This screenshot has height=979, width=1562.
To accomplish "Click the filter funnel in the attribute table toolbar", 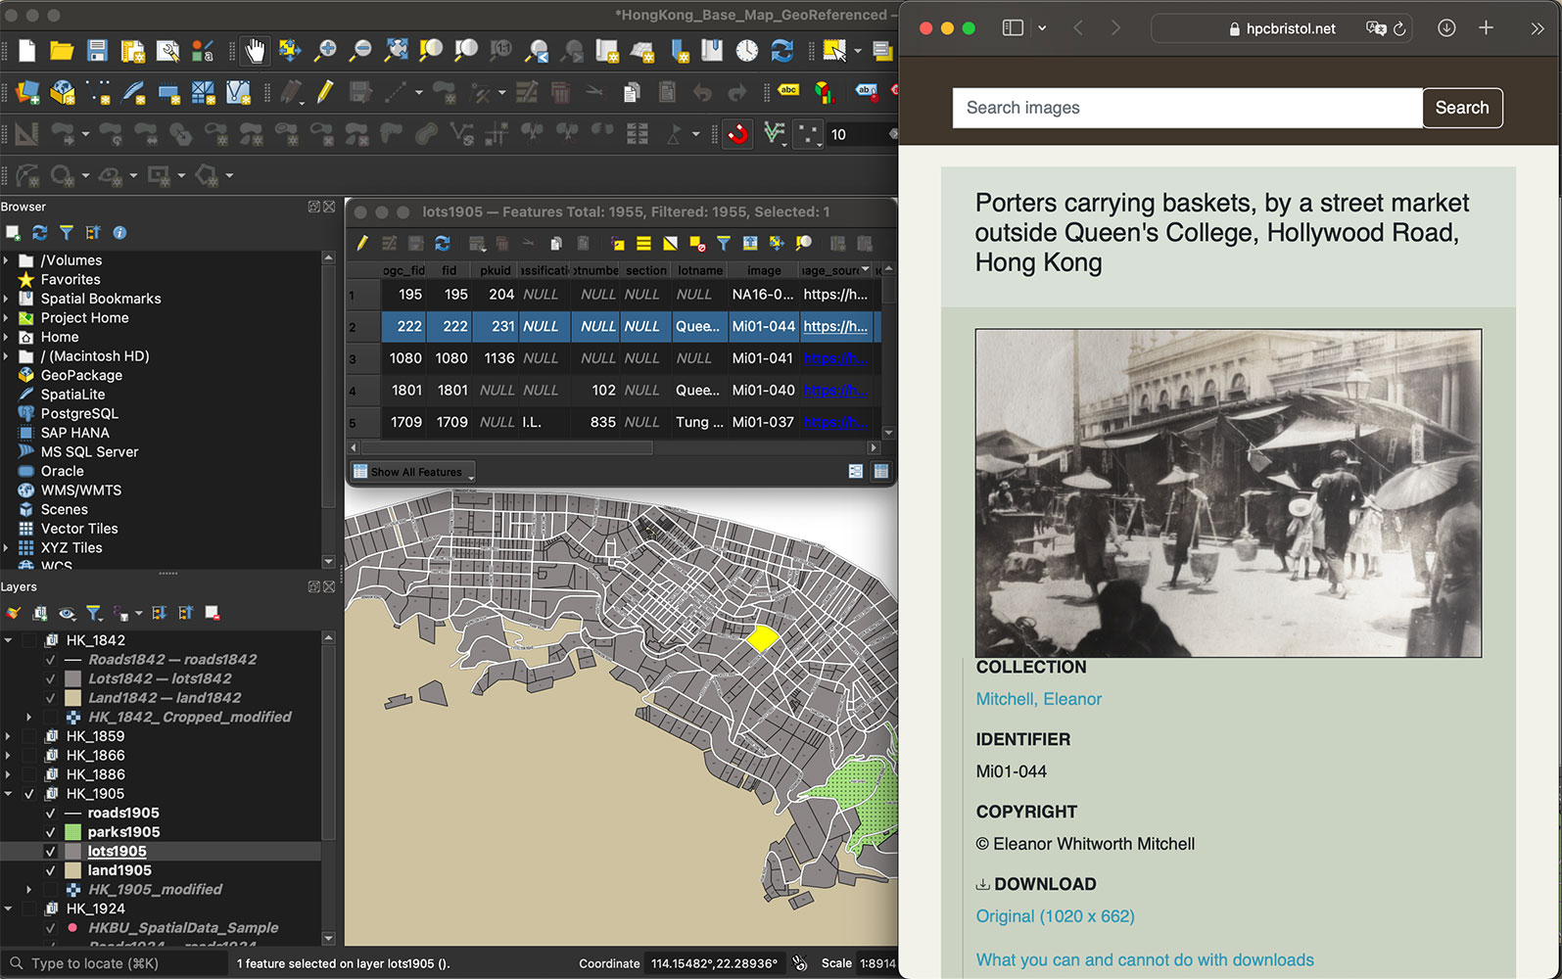I will click(x=723, y=243).
